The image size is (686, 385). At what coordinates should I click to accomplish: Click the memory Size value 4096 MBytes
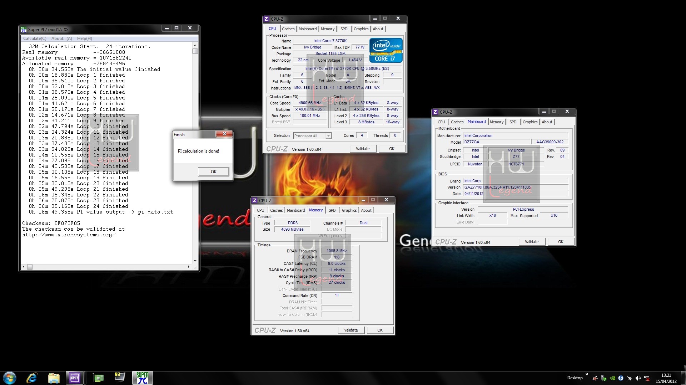tap(292, 229)
